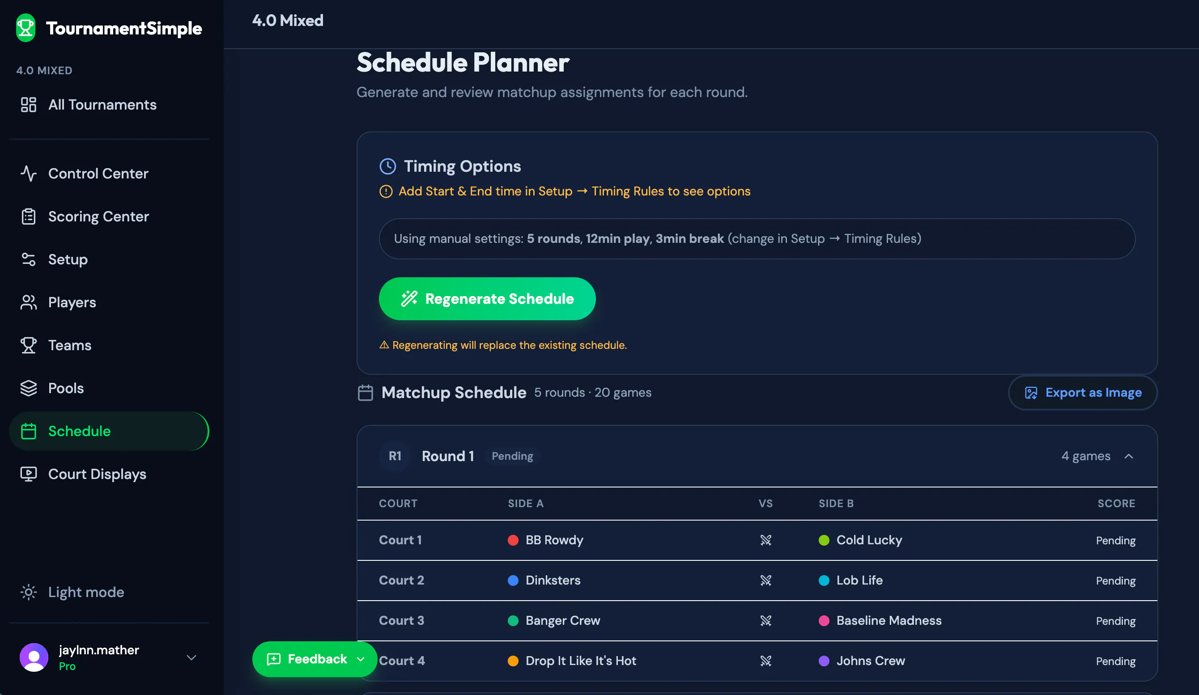The width and height of the screenshot is (1199, 695).
Task: Open the jaylnn.mather account dropdown chevron
Action: tap(191, 658)
